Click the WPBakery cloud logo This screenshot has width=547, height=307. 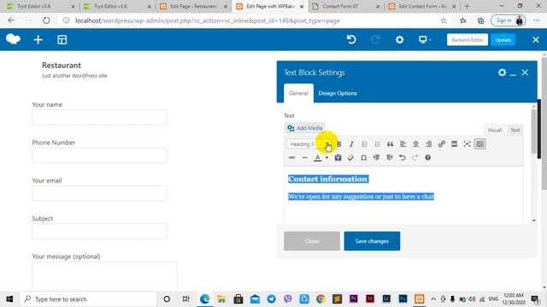pyautogui.click(x=14, y=39)
